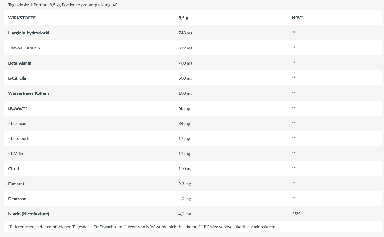Click the 748 mg value

[x=185, y=33]
